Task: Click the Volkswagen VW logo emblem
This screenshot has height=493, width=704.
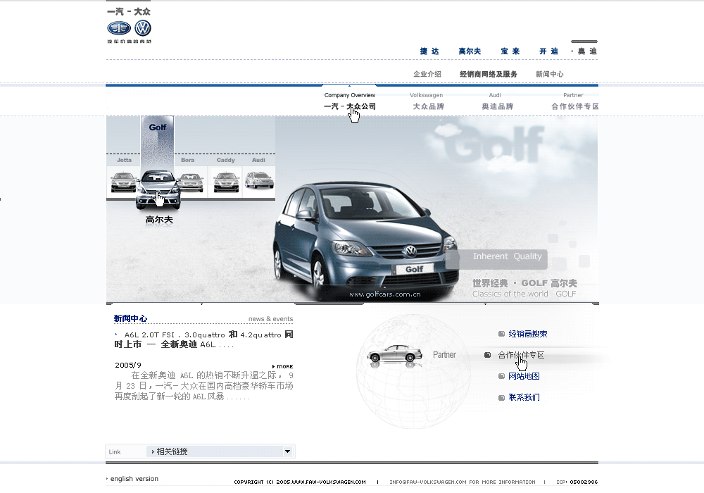Action: click(x=143, y=28)
